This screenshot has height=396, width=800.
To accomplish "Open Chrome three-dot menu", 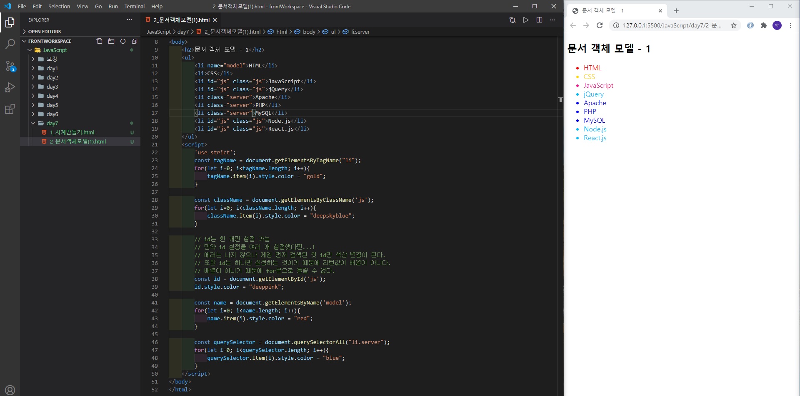I will (790, 25).
